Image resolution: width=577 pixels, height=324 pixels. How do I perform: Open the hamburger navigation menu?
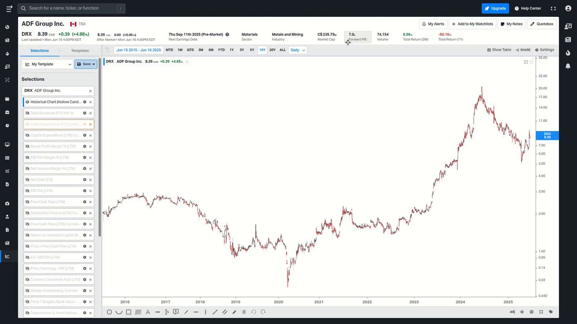(9, 8)
